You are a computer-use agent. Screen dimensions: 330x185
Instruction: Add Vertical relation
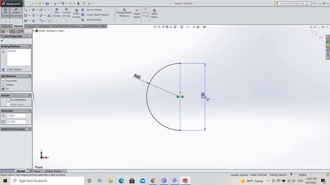tap(8, 85)
